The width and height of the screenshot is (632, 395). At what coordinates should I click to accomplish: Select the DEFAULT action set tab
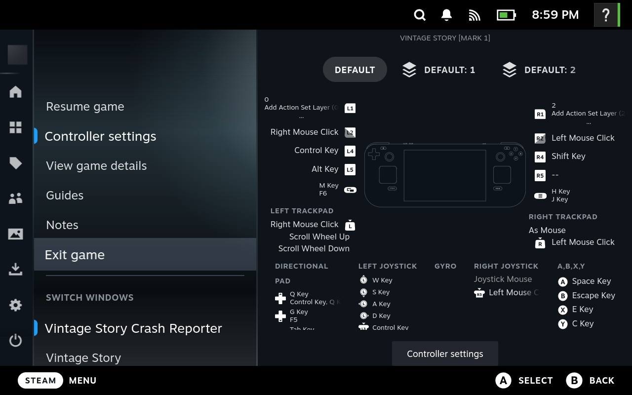[x=355, y=70]
